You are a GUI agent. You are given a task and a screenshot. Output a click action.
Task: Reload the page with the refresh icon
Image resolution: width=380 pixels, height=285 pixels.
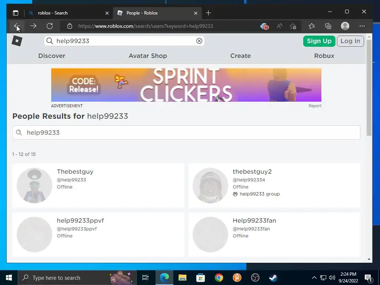50,26
